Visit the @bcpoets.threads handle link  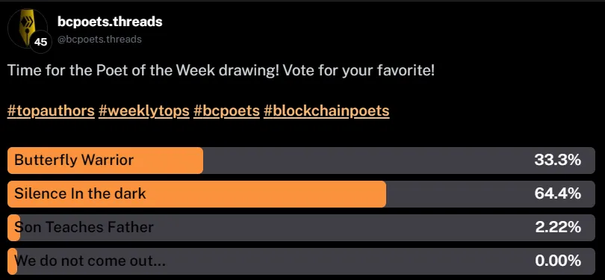99,40
